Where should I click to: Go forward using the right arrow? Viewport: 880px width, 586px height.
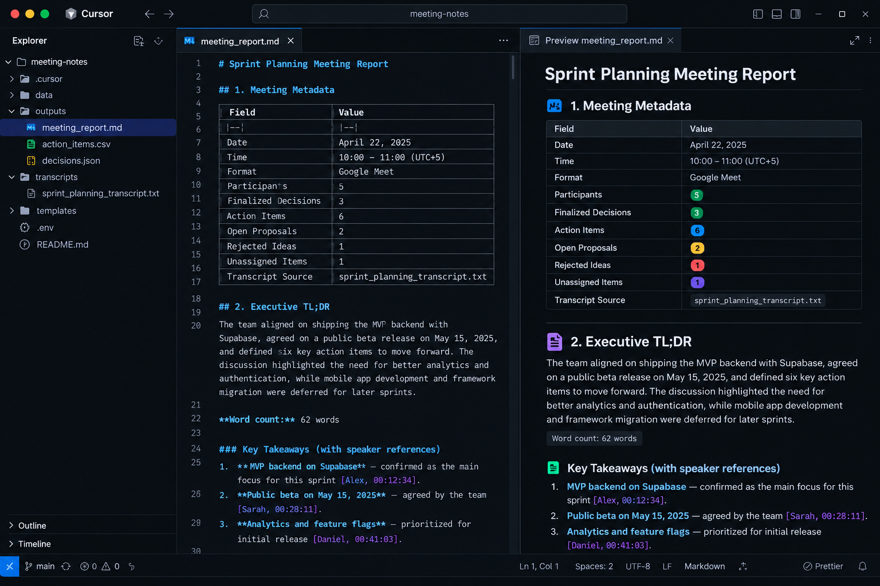click(x=169, y=14)
